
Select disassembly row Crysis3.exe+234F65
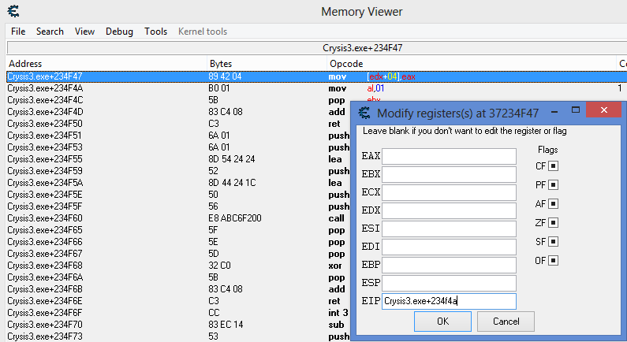(178, 230)
